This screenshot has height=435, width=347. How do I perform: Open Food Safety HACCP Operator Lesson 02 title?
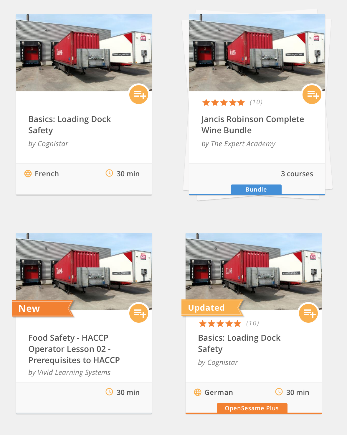[74, 349]
